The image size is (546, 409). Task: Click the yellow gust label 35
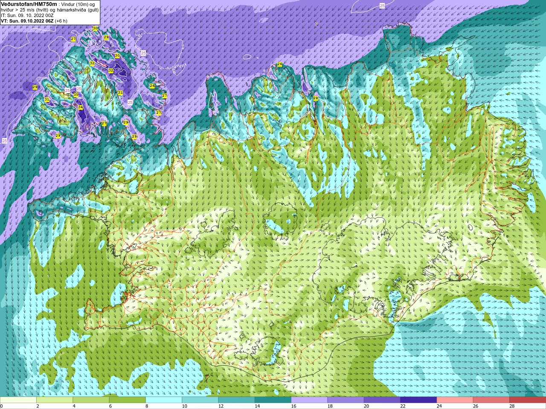[76, 95]
